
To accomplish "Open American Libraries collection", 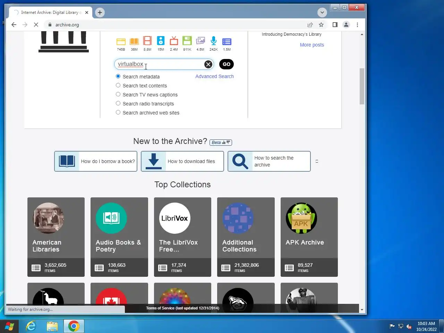I will [56, 237].
